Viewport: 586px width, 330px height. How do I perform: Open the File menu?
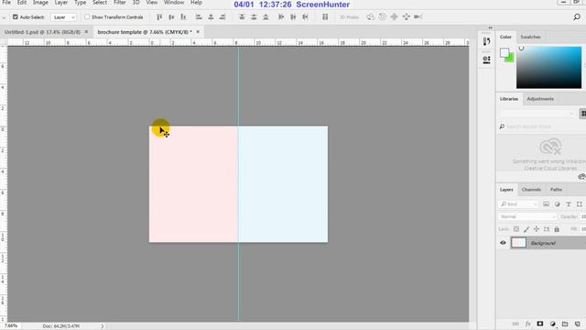pyautogui.click(x=6, y=3)
